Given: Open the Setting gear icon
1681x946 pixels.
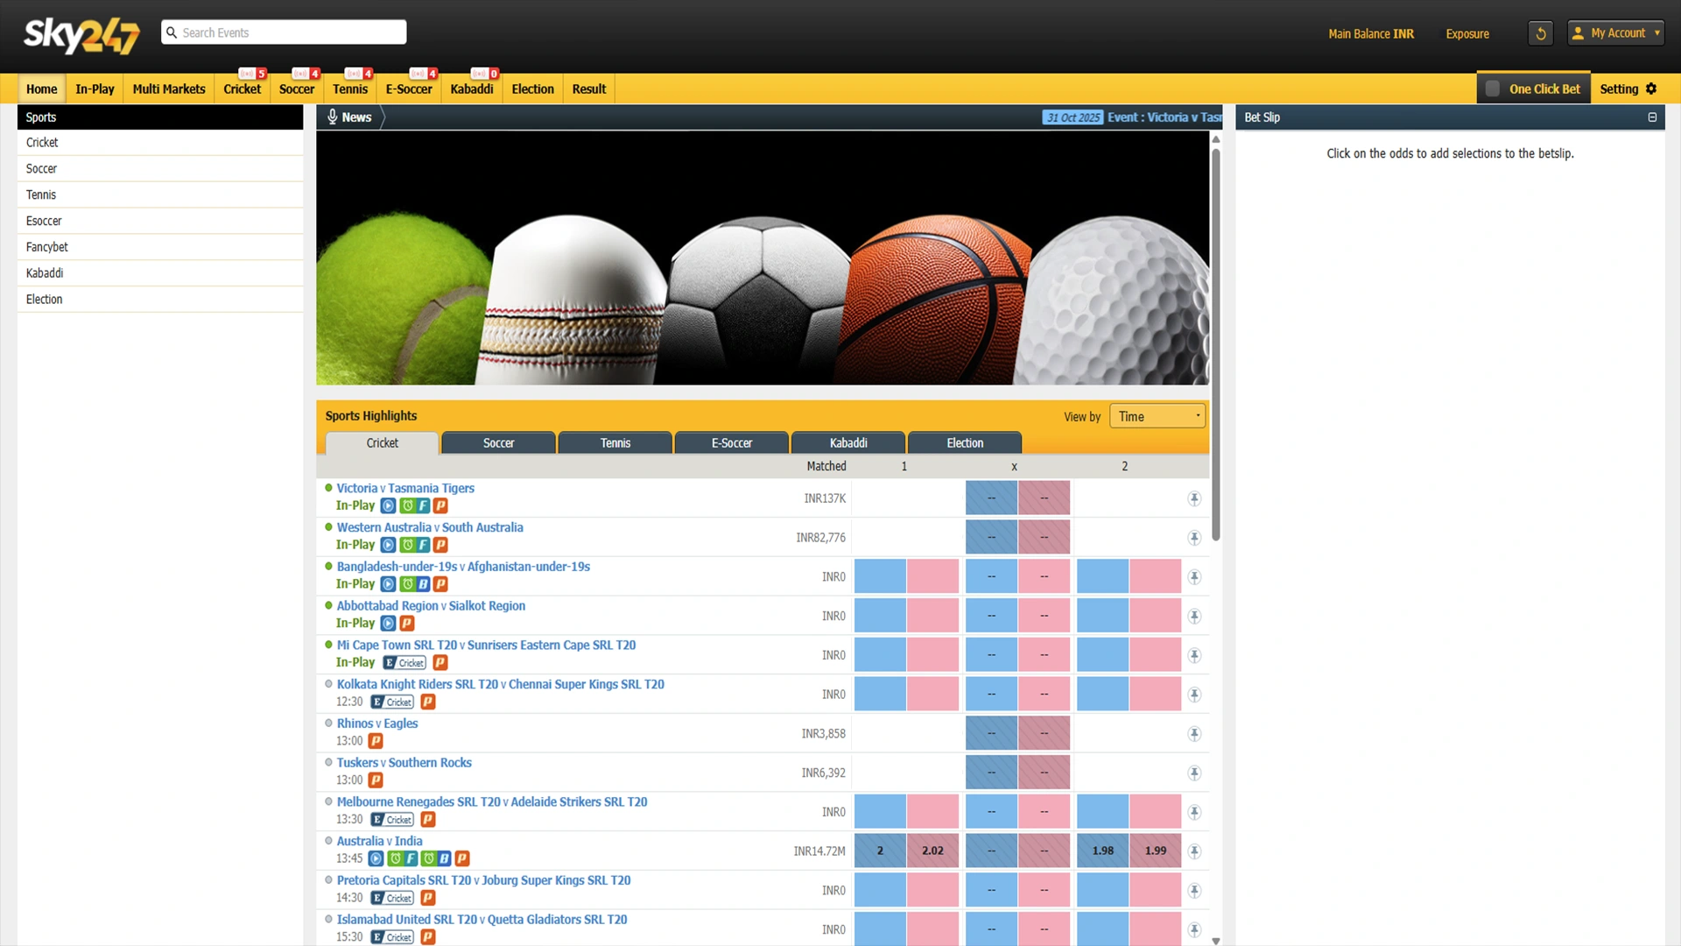Looking at the screenshot, I should (x=1653, y=88).
